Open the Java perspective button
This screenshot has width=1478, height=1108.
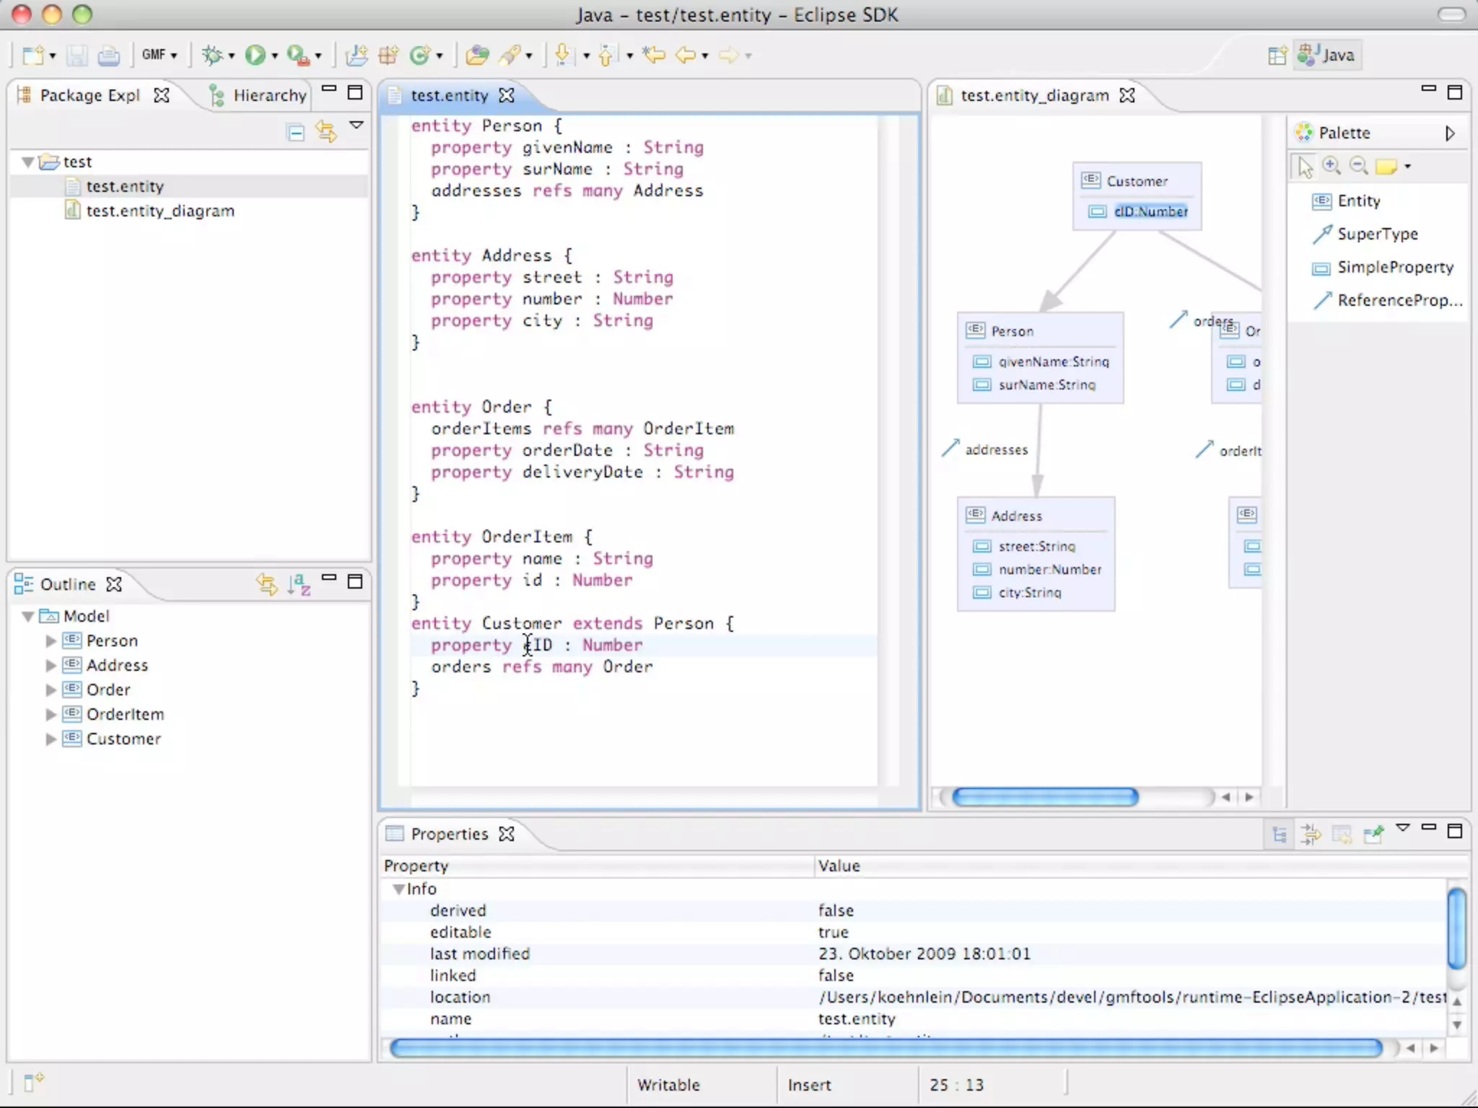[x=1327, y=55]
